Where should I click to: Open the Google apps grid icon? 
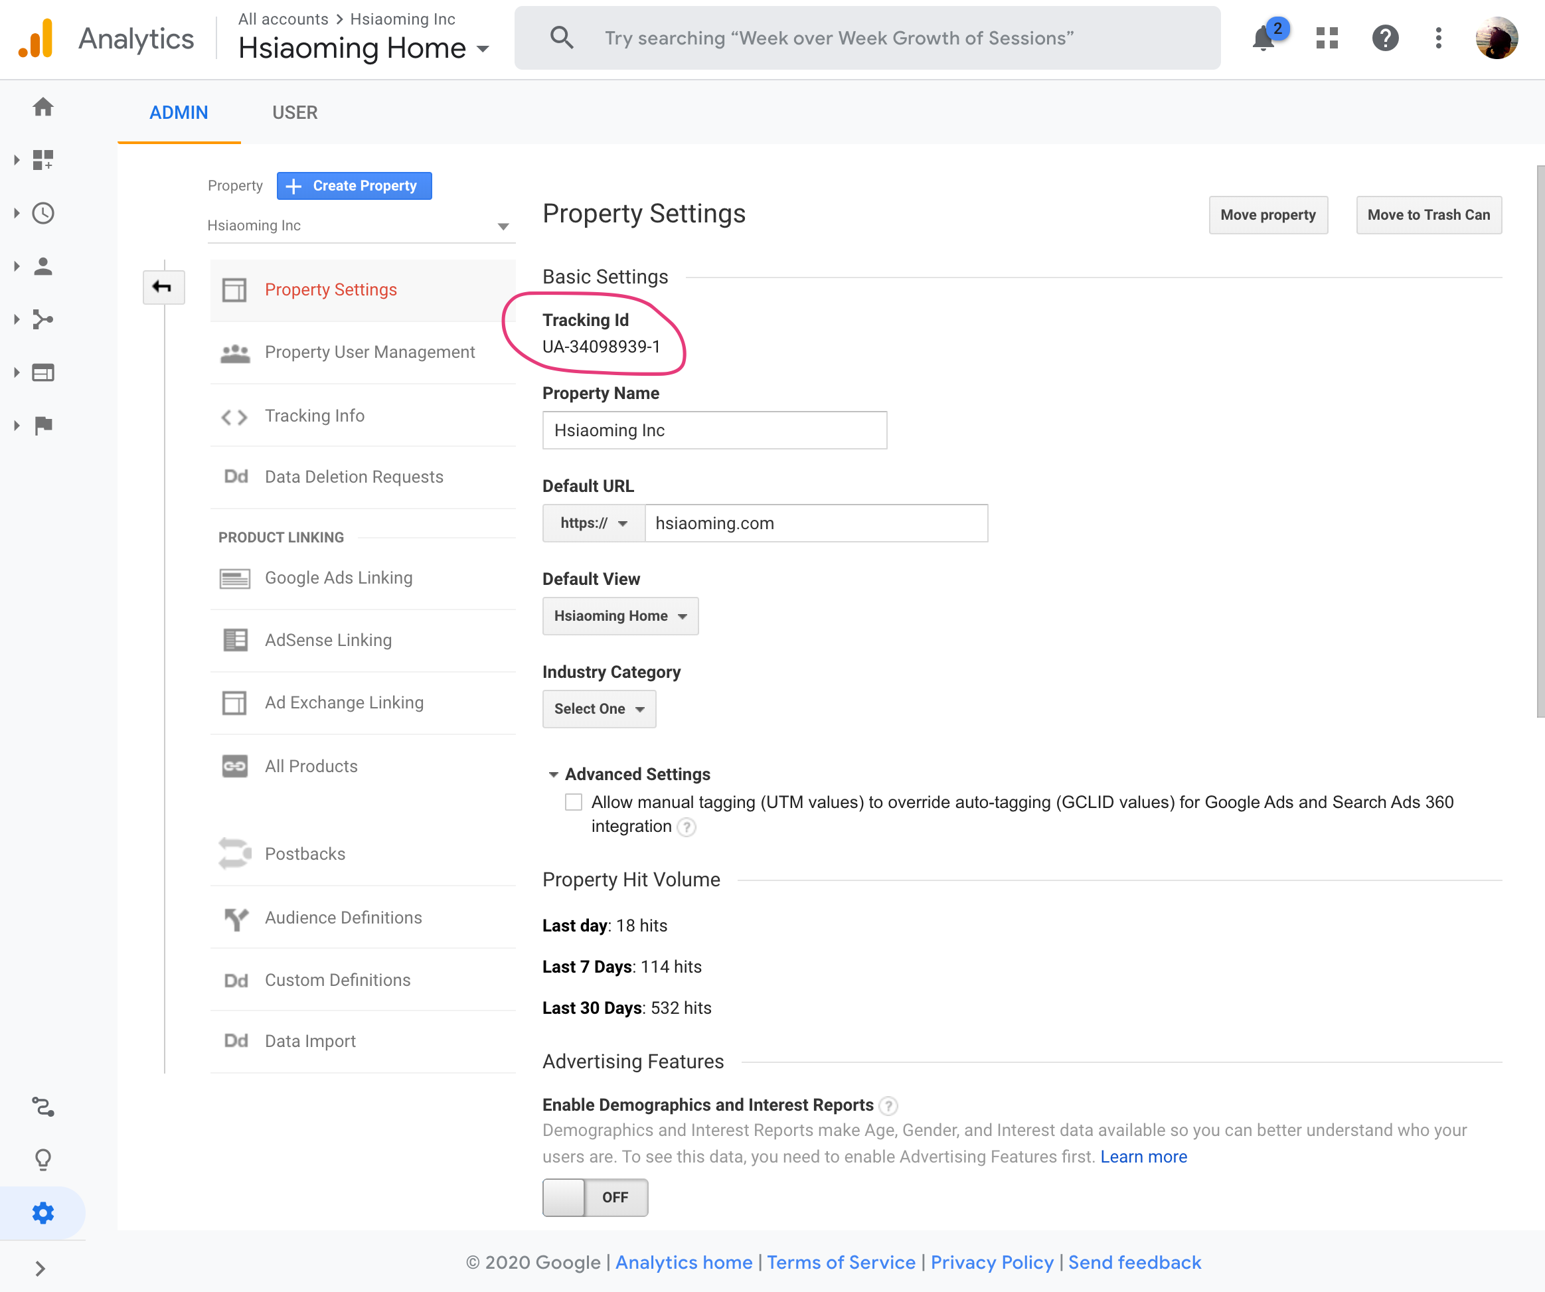pos(1327,39)
